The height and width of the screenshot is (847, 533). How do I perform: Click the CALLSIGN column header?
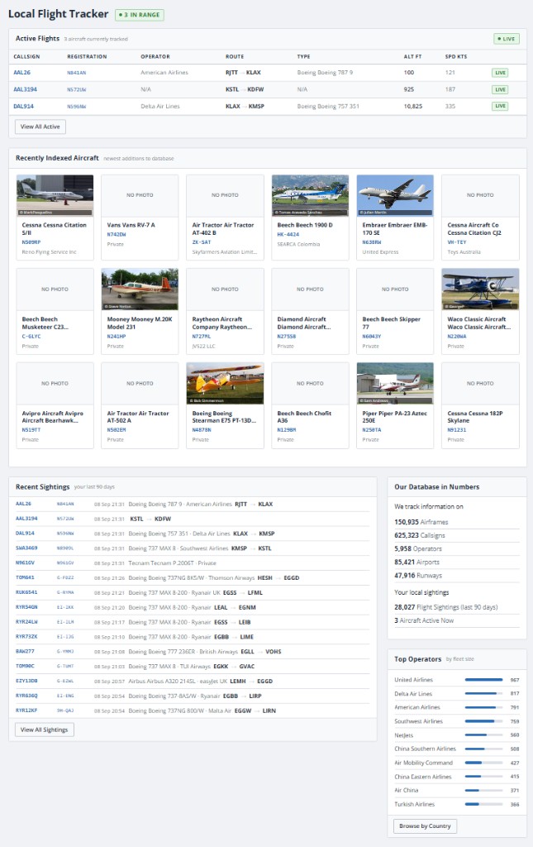[26, 57]
